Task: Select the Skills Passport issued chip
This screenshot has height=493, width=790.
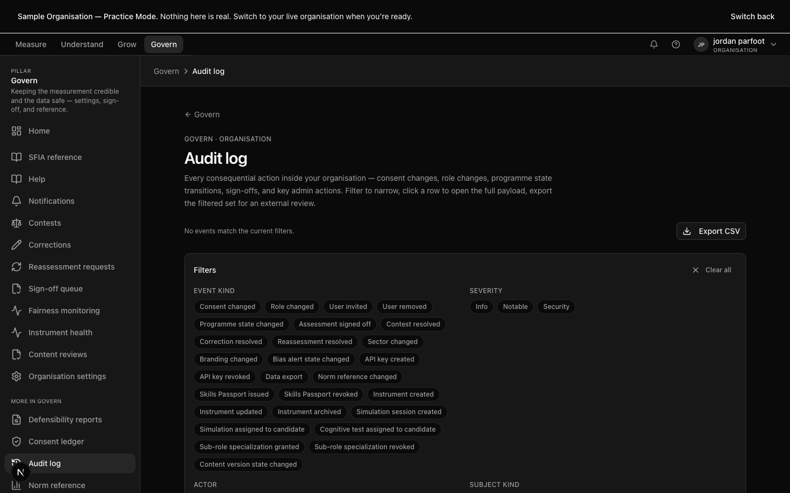Action: [234, 394]
